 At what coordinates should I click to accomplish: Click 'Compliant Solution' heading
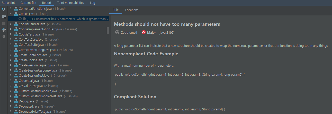click(135, 97)
